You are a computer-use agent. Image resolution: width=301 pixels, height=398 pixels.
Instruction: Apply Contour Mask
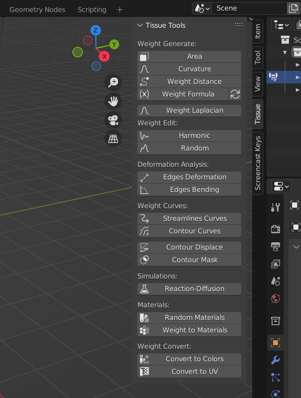tap(189, 260)
